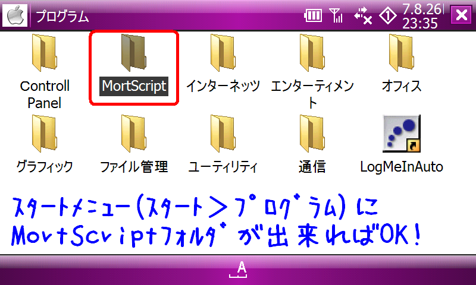Open the signal antenna indicator
Screen dimensions: 476x285
pyautogui.click(x=336, y=15)
